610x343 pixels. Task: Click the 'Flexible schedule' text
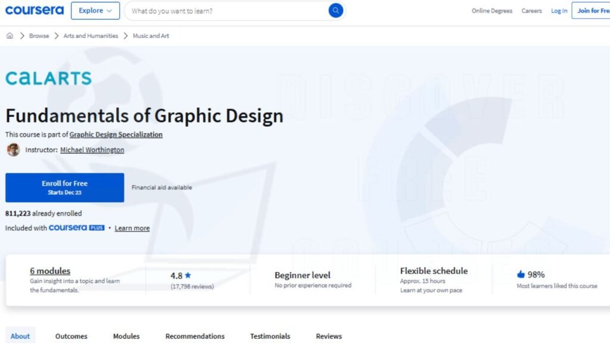pyautogui.click(x=434, y=271)
